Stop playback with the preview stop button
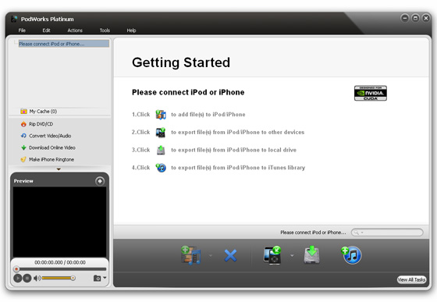437x302 pixels. 27,278
